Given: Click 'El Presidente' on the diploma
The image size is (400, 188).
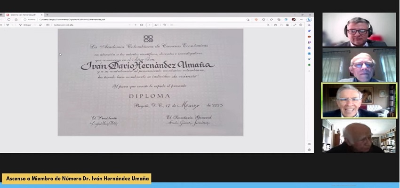Looking at the screenshot, I should 104,118.
